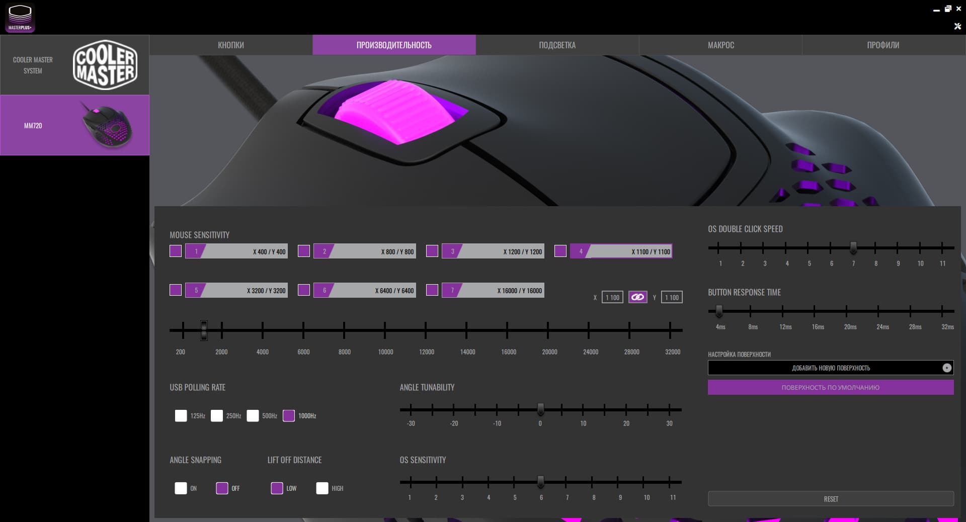Screen dimensions: 966x522
Task: Click the X/Y link chain icon
Action: pos(637,297)
